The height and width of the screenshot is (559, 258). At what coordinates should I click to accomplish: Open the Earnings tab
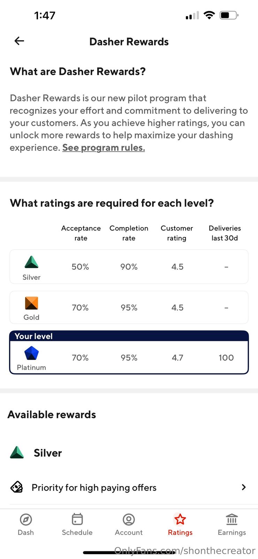(232, 524)
